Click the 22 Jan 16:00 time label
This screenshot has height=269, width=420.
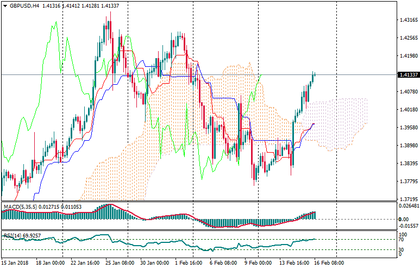tap(86, 262)
